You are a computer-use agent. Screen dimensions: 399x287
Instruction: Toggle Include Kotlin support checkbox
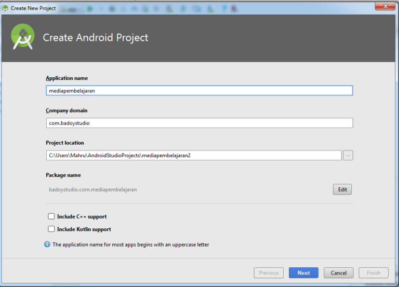(51, 229)
